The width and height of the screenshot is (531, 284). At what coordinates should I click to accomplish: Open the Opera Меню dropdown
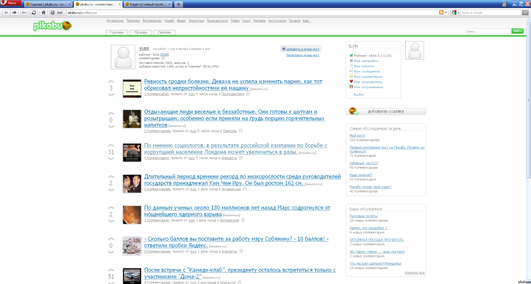[11, 3]
